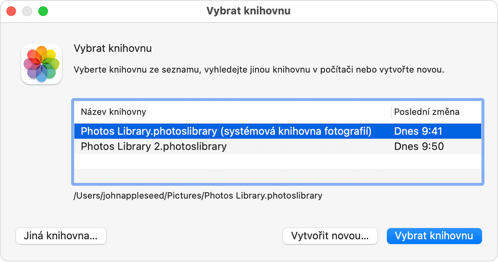Confirm with the blue Vybrat knihovnu button
Screen dimensions: 498x262
click(434, 236)
